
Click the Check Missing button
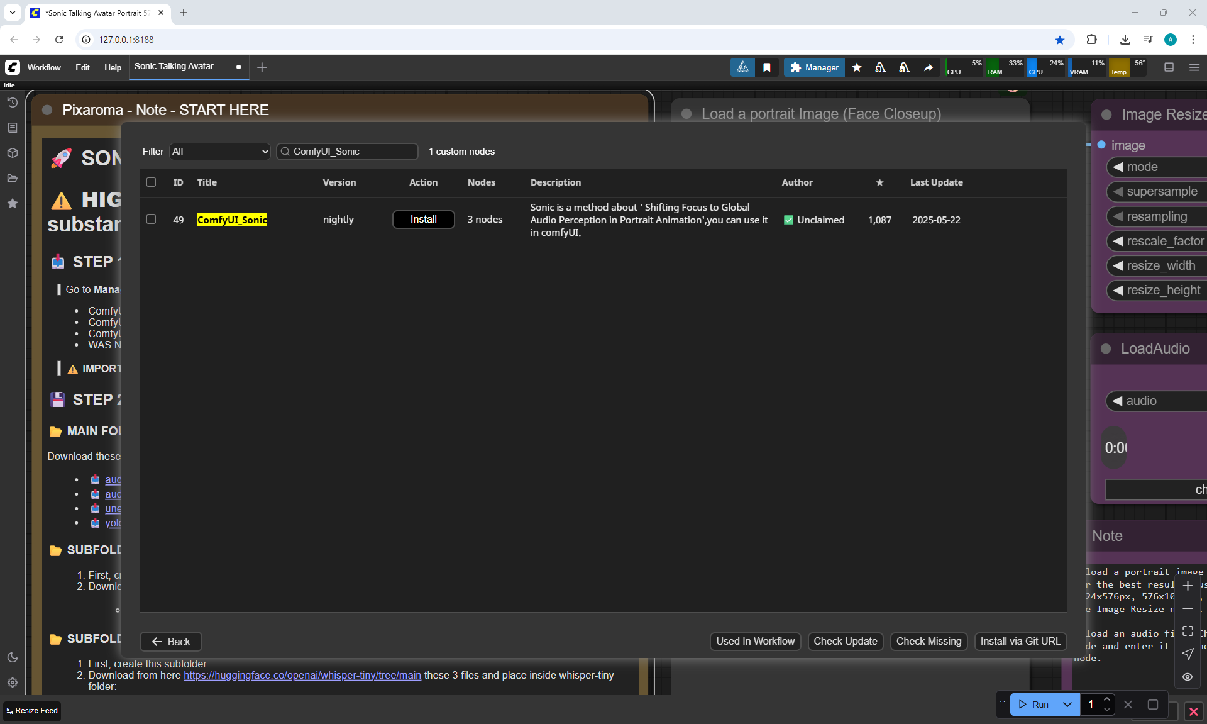click(x=929, y=642)
